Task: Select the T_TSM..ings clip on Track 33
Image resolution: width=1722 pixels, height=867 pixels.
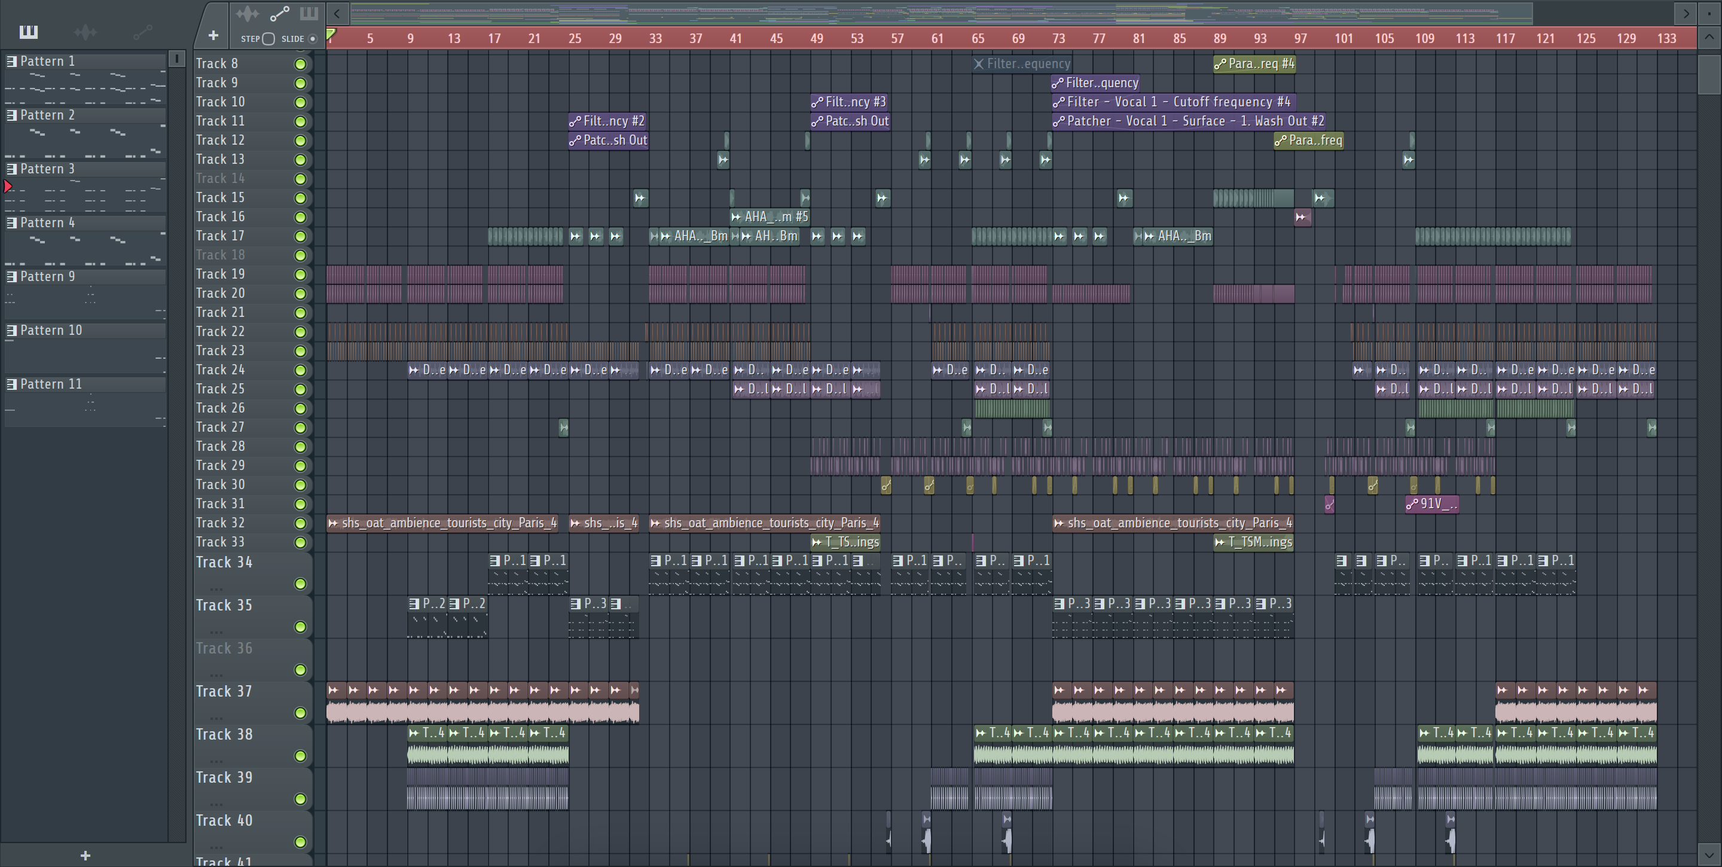Action: [1253, 542]
